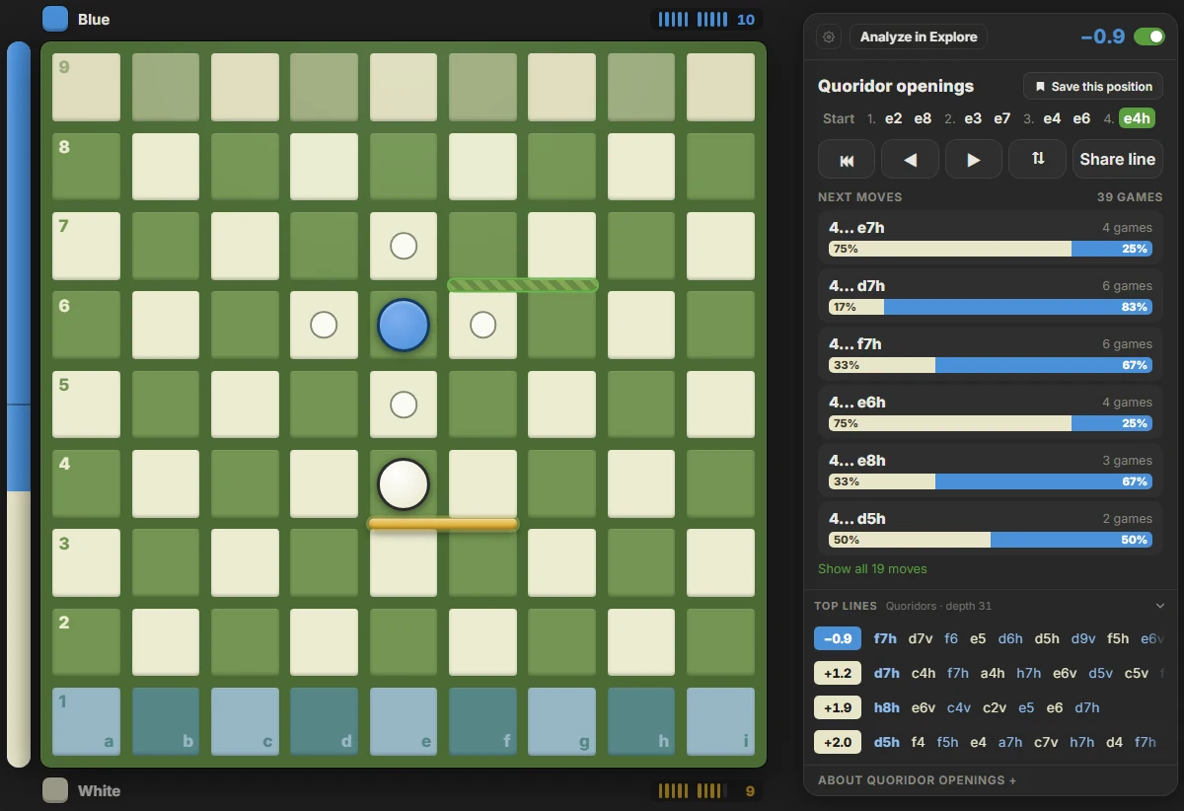The image size is (1184, 811).
Task: Click the White player color icon
Action: coord(55,790)
